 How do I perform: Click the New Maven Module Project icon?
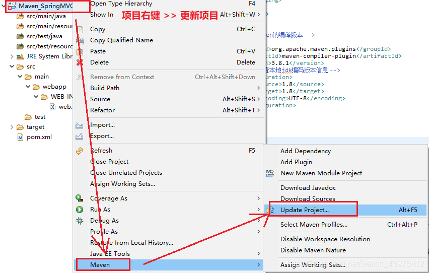[x=270, y=173]
